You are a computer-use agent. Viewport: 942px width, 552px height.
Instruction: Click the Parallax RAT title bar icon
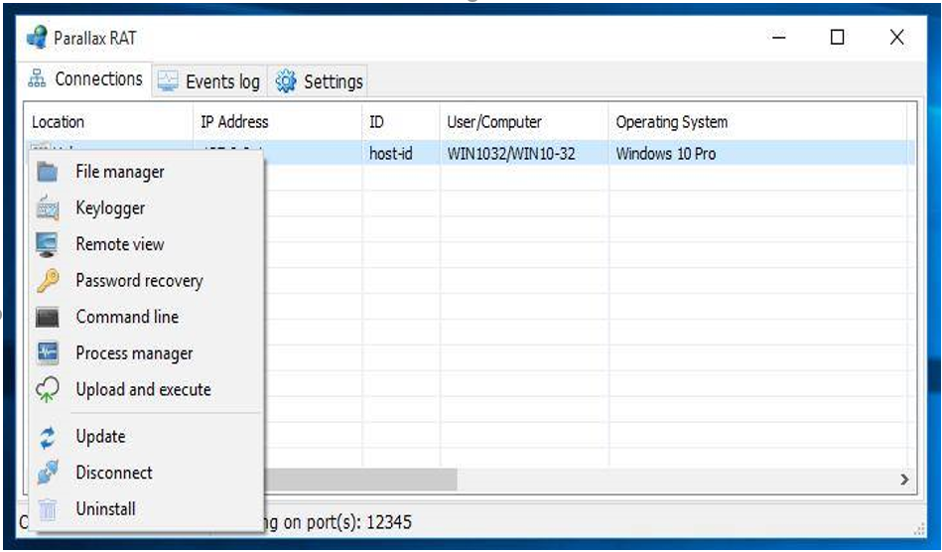pos(37,38)
